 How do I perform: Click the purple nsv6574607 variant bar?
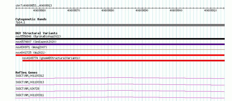coord(120,44)
